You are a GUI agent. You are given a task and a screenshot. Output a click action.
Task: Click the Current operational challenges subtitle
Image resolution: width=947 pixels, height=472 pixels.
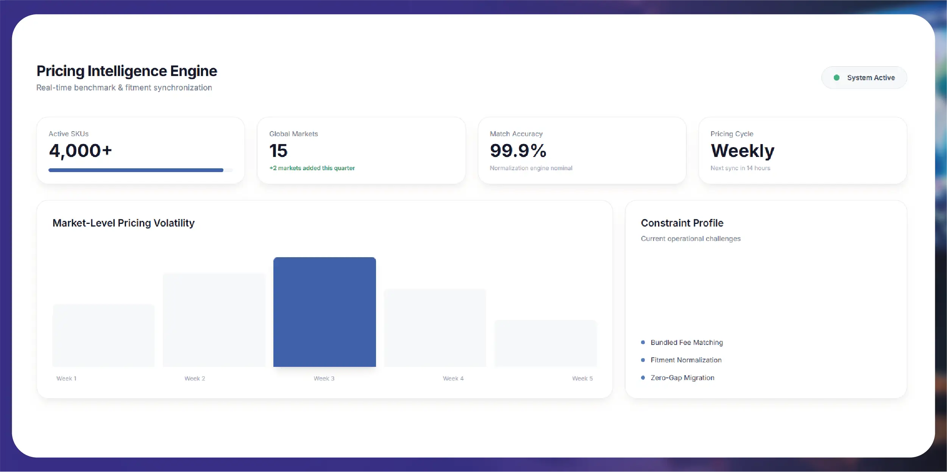click(691, 239)
